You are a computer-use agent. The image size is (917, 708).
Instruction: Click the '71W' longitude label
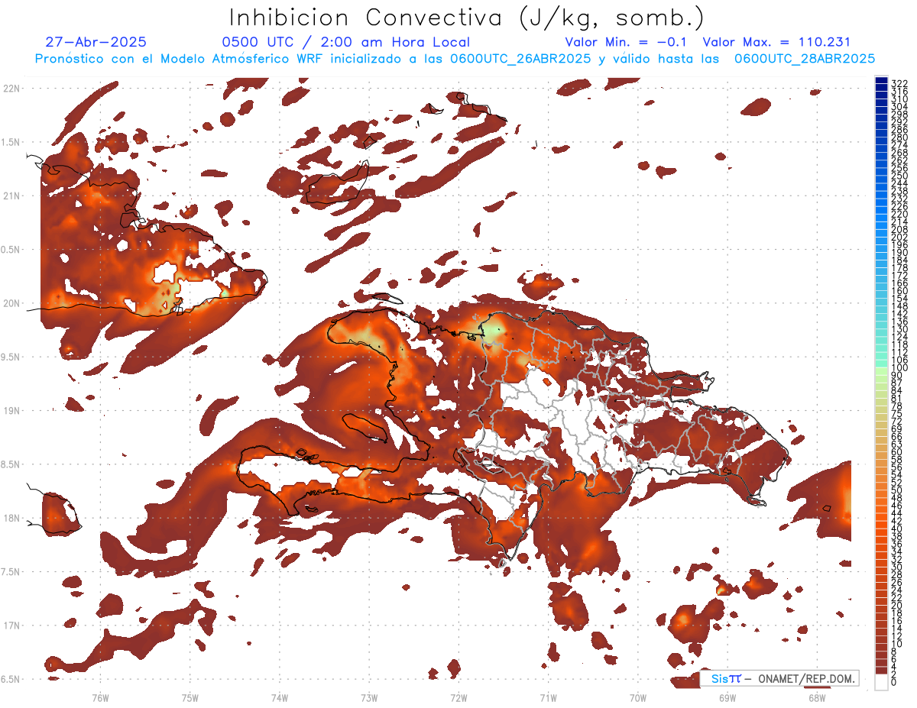point(548,697)
